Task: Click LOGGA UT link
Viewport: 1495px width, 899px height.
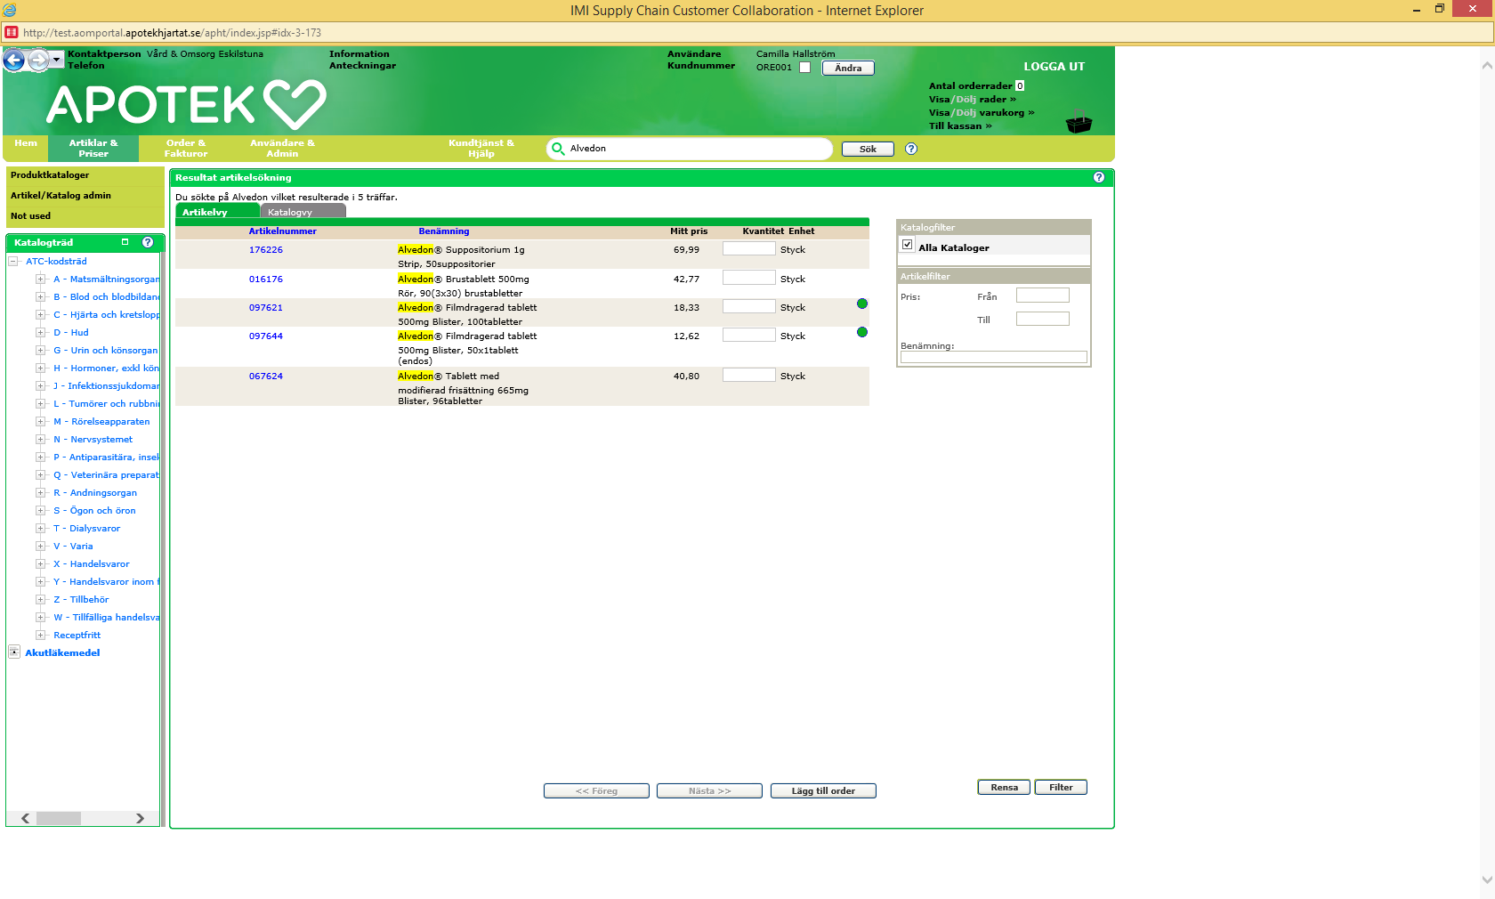Action: click(1054, 67)
